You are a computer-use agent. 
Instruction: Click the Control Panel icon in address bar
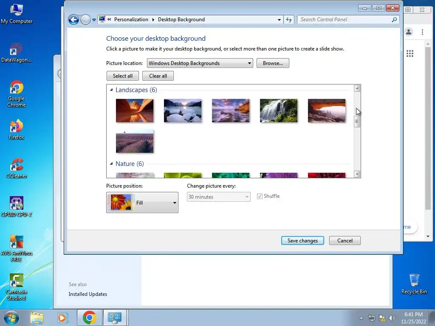pyautogui.click(x=102, y=19)
